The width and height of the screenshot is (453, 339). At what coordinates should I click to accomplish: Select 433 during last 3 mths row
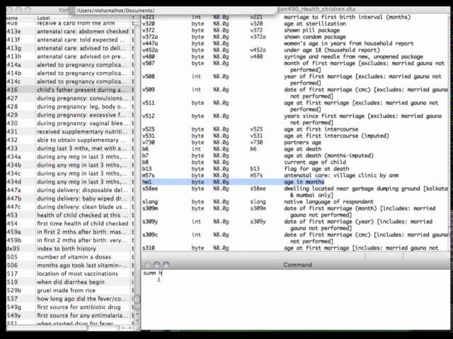point(70,148)
